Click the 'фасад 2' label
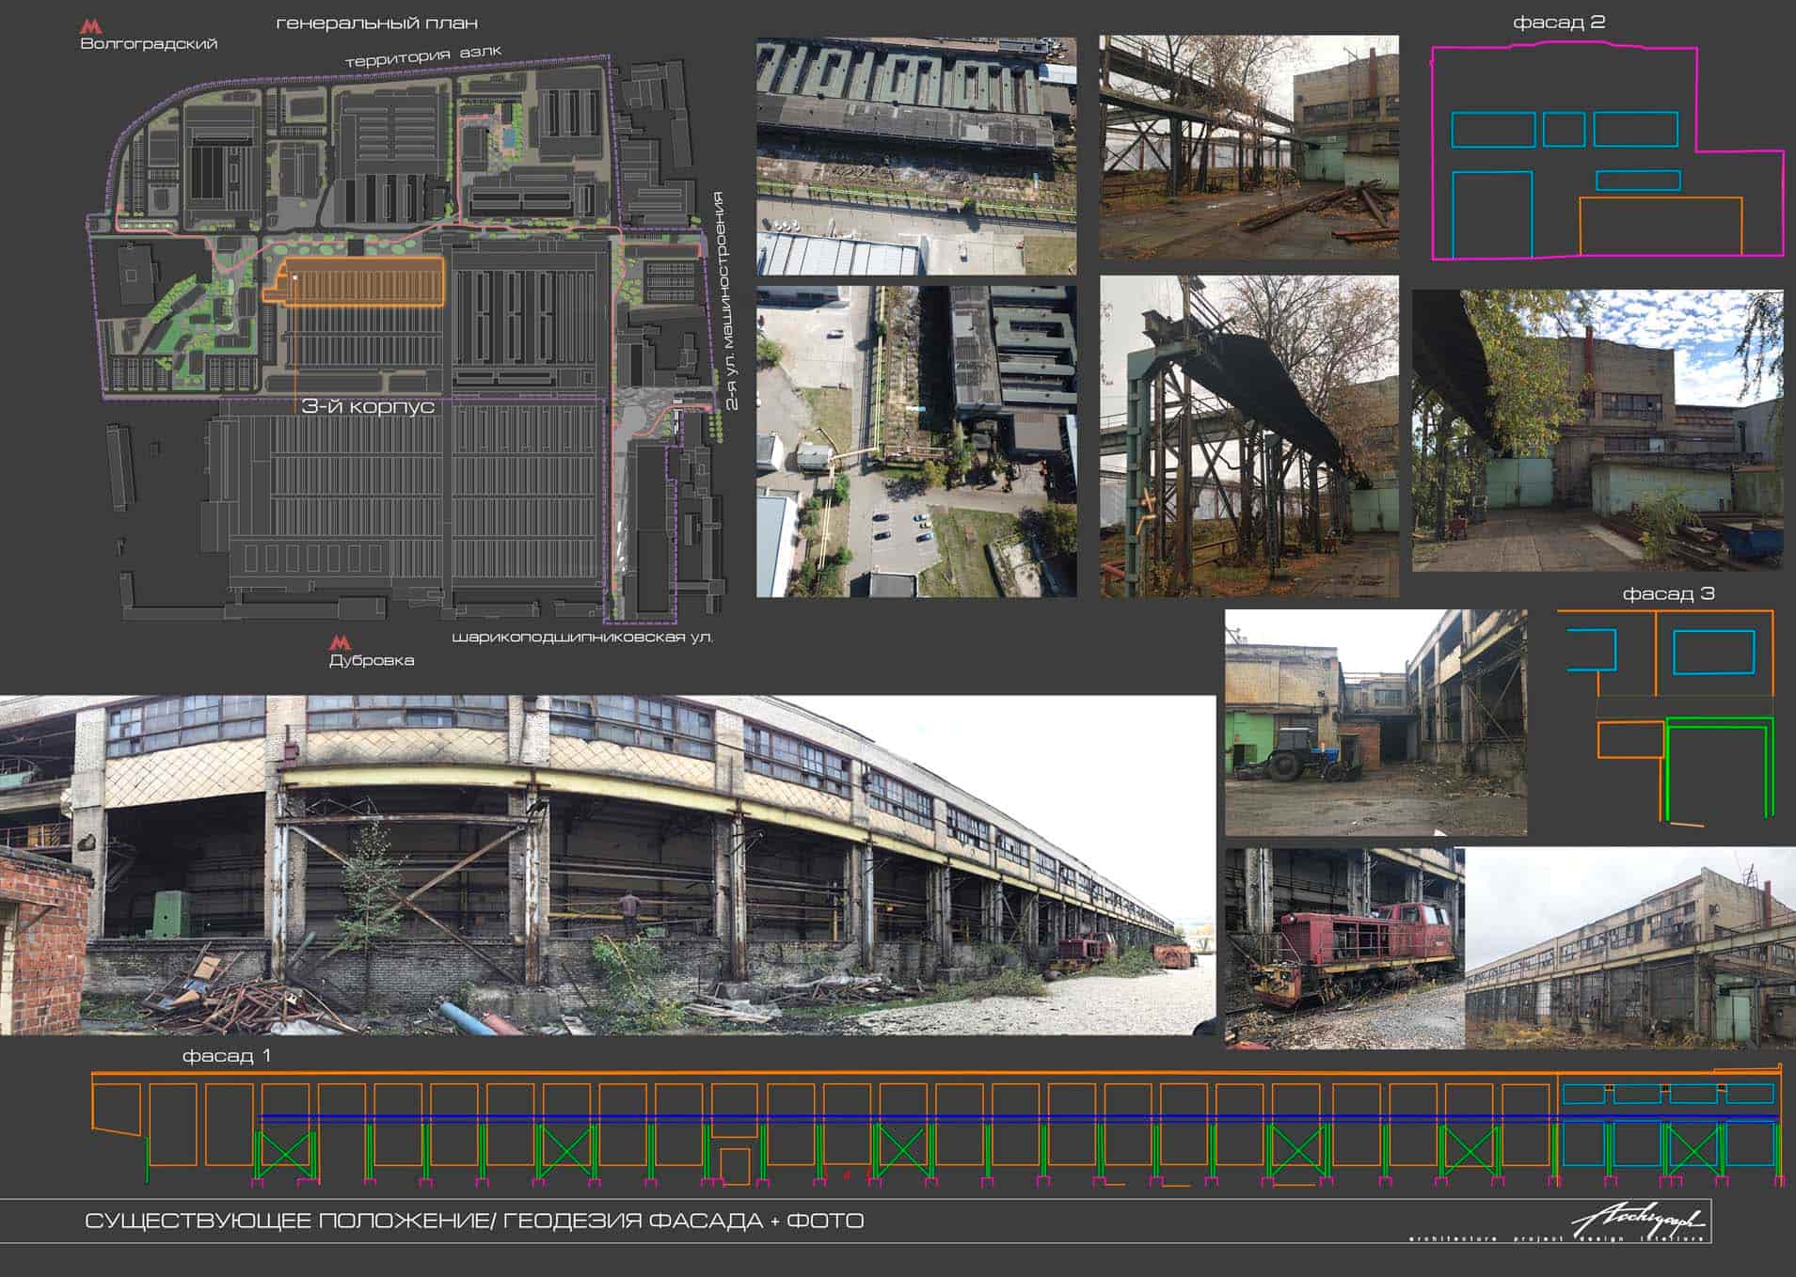This screenshot has width=1796, height=1277. [1559, 23]
